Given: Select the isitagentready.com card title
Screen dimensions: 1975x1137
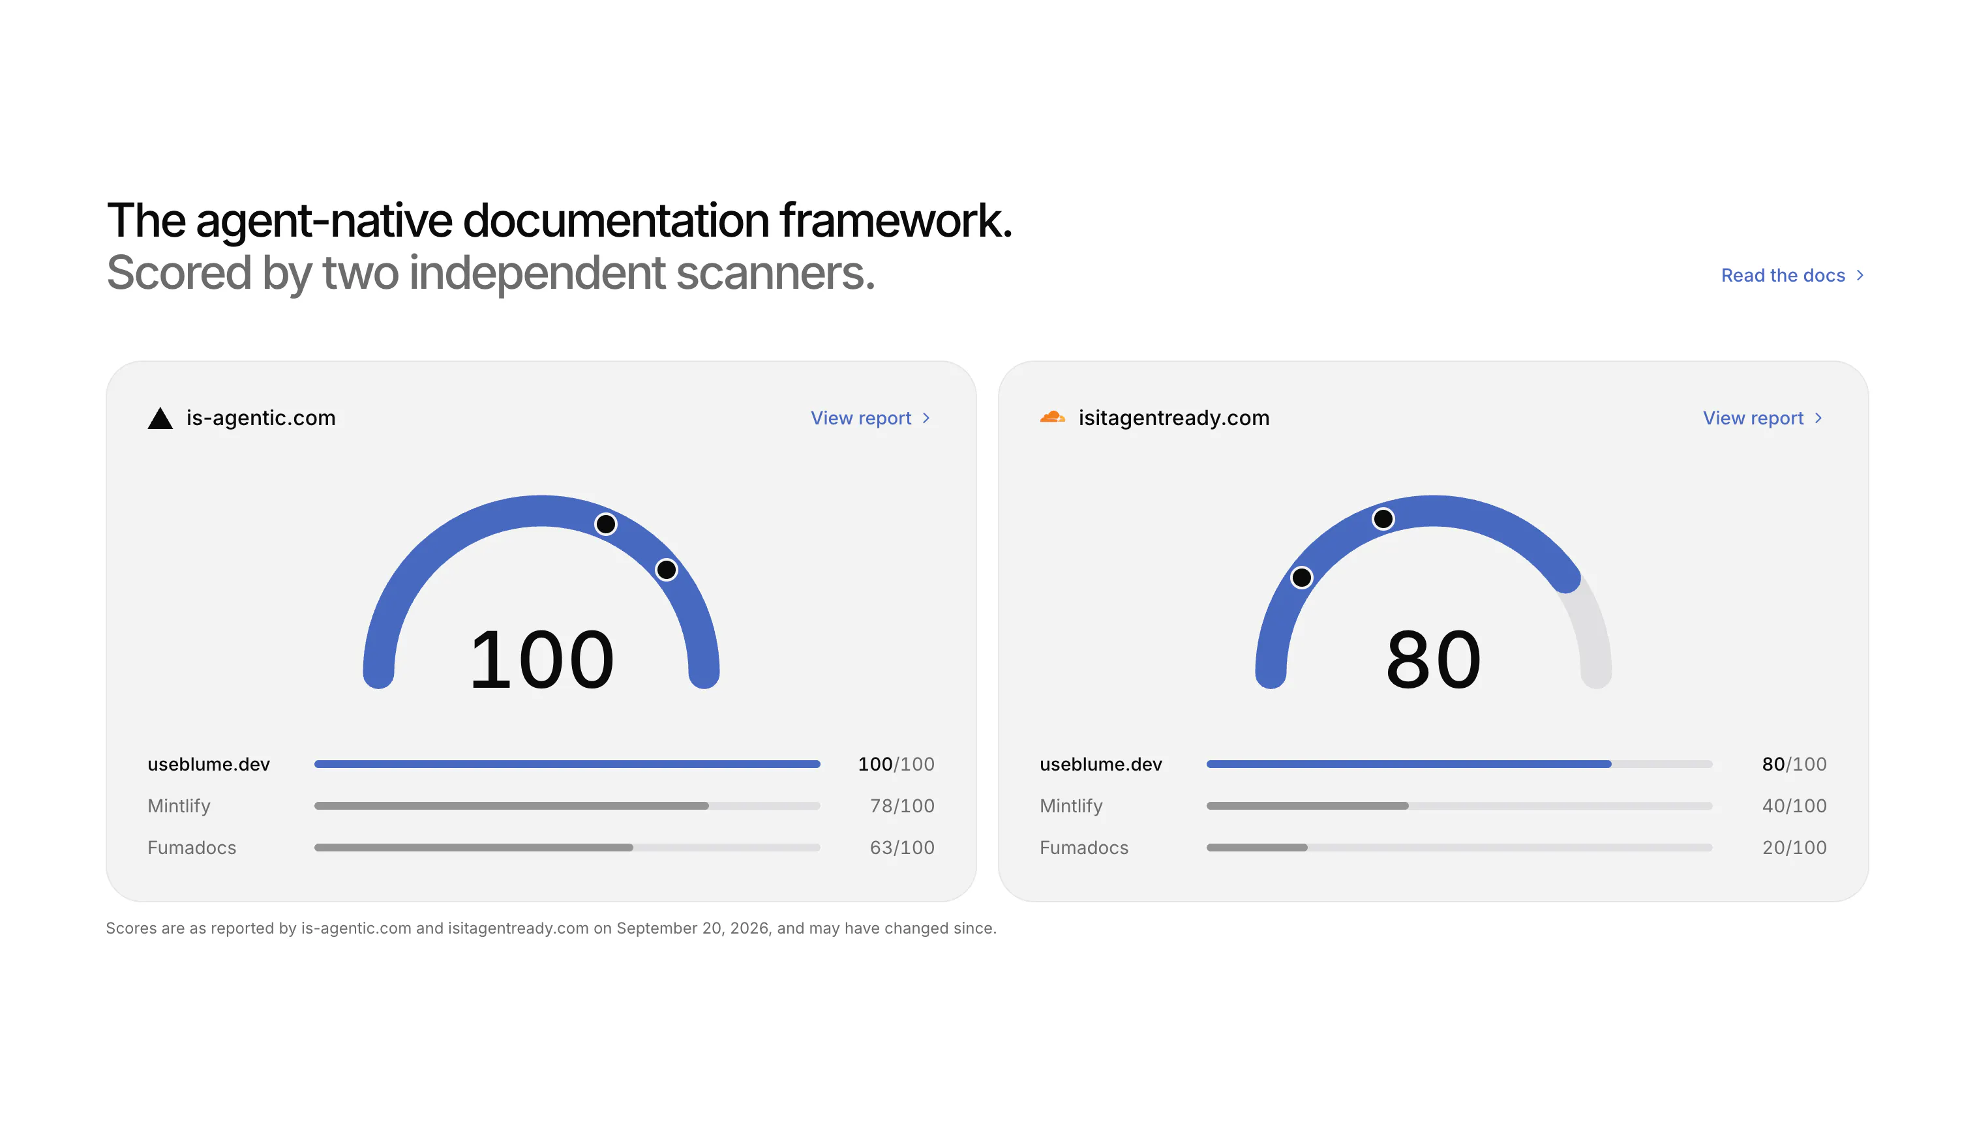Looking at the screenshot, I should (1173, 418).
